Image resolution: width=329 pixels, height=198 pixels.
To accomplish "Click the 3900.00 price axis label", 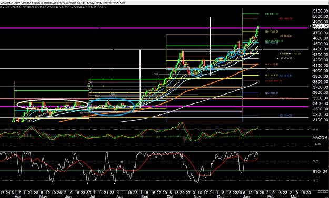I will tap(320, 76).
